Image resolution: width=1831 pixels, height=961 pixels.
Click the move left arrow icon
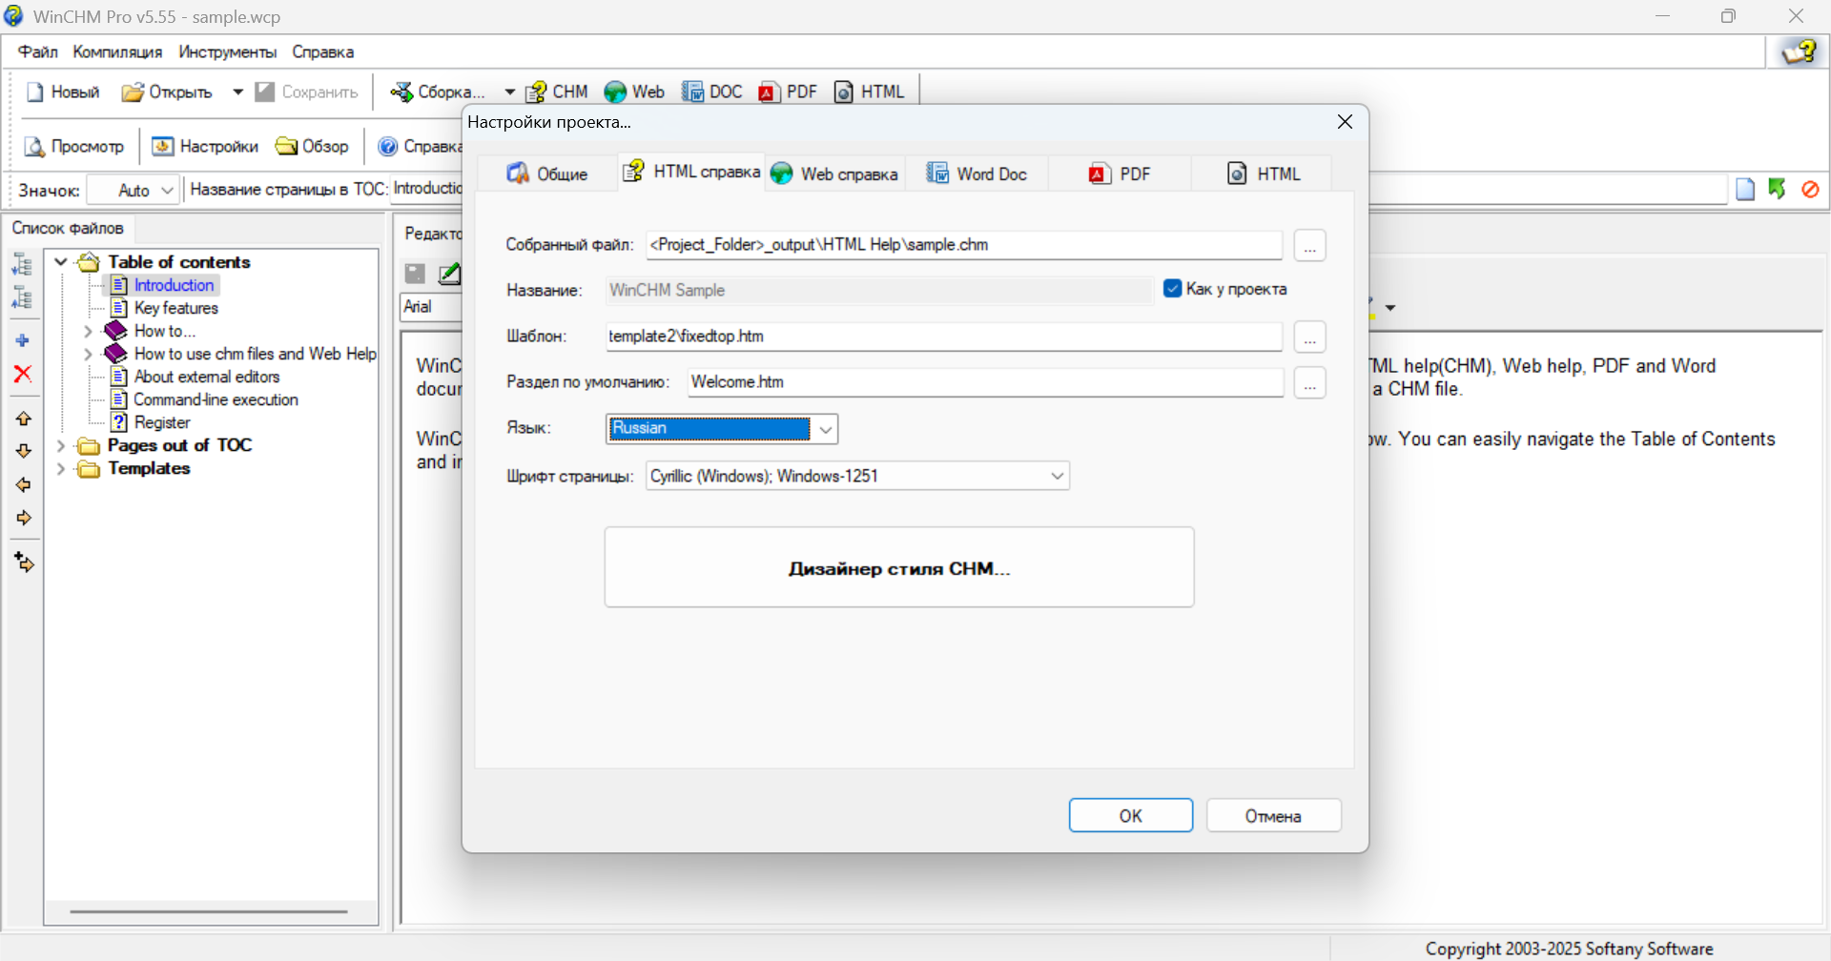coord(24,485)
